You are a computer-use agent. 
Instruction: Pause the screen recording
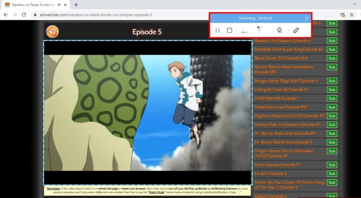pyautogui.click(x=217, y=30)
